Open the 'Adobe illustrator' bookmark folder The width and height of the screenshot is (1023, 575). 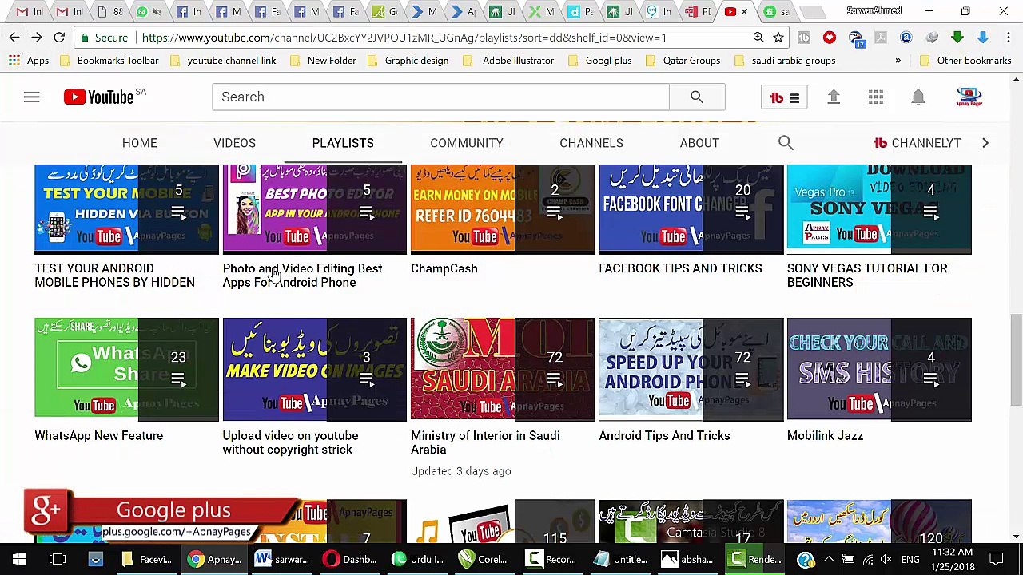point(509,61)
